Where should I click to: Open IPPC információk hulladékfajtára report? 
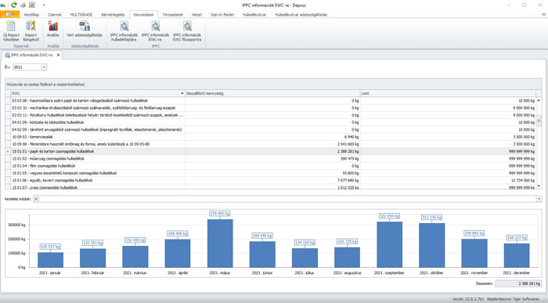point(124,31)
